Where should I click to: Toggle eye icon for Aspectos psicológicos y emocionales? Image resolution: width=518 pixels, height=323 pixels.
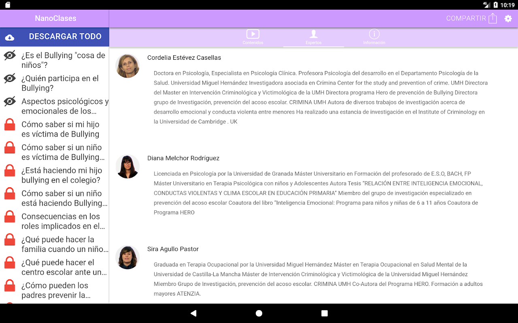10,101
